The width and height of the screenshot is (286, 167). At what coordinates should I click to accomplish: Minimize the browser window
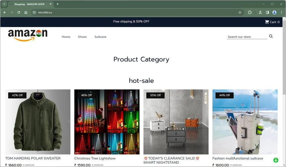tap(263, 4)
